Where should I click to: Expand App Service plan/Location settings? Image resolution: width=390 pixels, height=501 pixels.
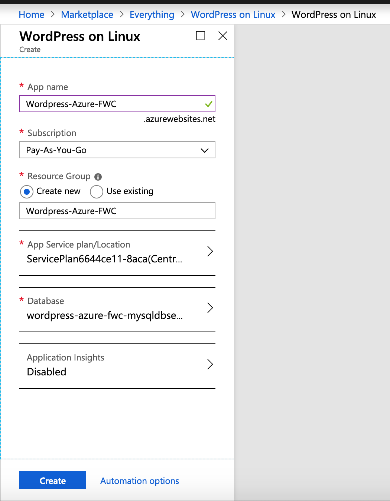click(210, 252)
